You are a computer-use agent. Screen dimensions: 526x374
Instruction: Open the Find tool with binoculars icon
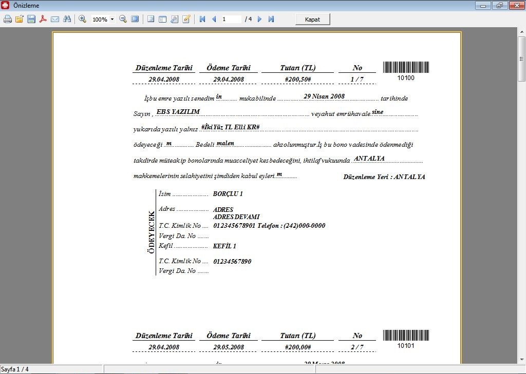pos(67,19)
